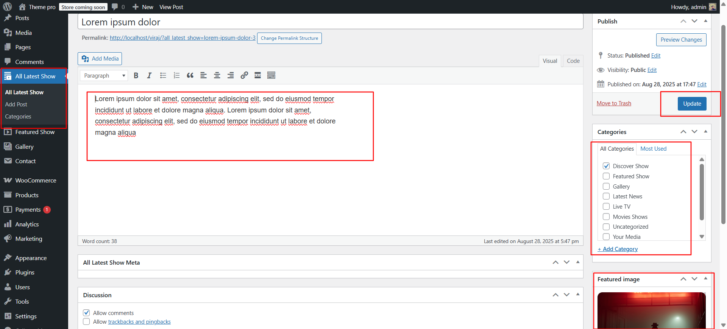Collapse the All Latest Show Meta box
This screenshot has width=727, height=329.
(578, 262)
